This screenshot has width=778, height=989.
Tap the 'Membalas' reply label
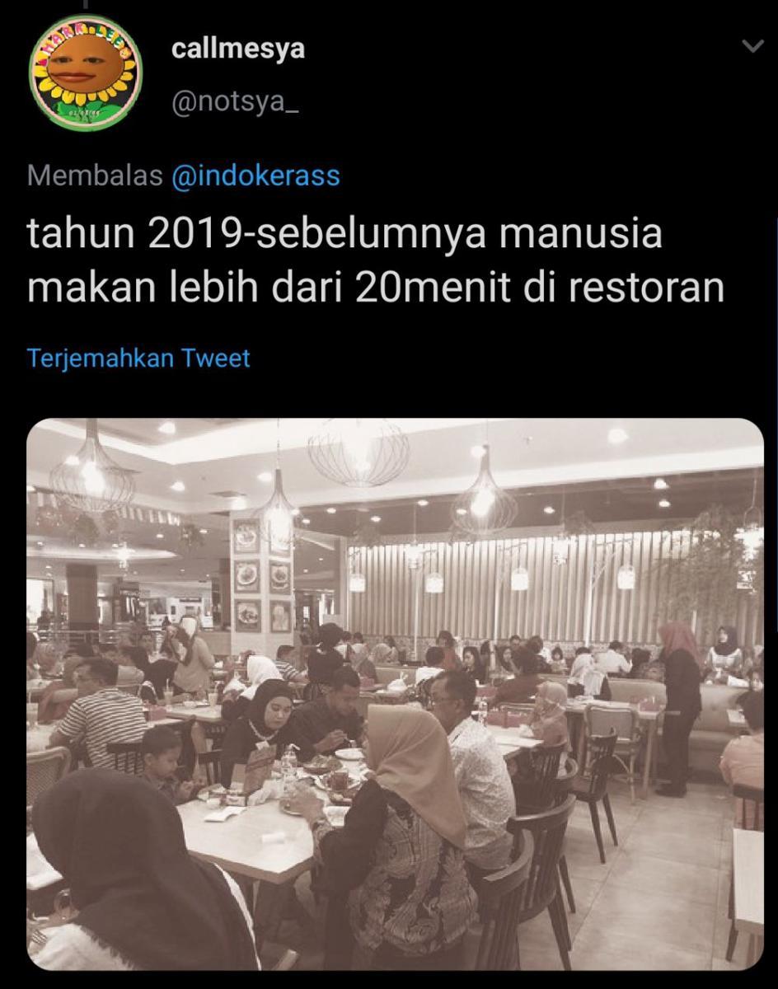point(95,176)
